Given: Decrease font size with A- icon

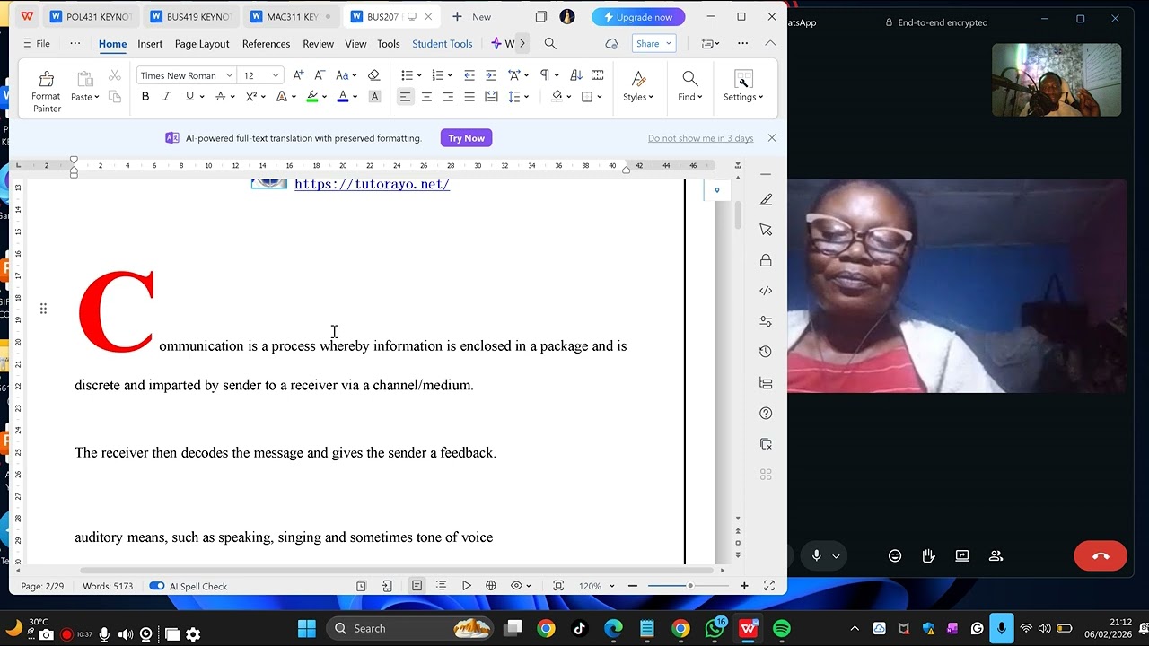Looking at the screenshot, I should (x=320, y=75).
